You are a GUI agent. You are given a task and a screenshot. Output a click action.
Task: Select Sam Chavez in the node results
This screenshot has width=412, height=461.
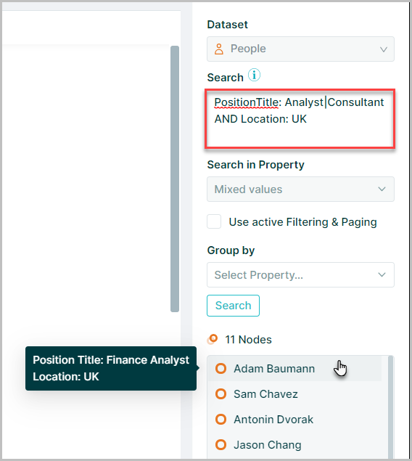(x=294, y=394)
